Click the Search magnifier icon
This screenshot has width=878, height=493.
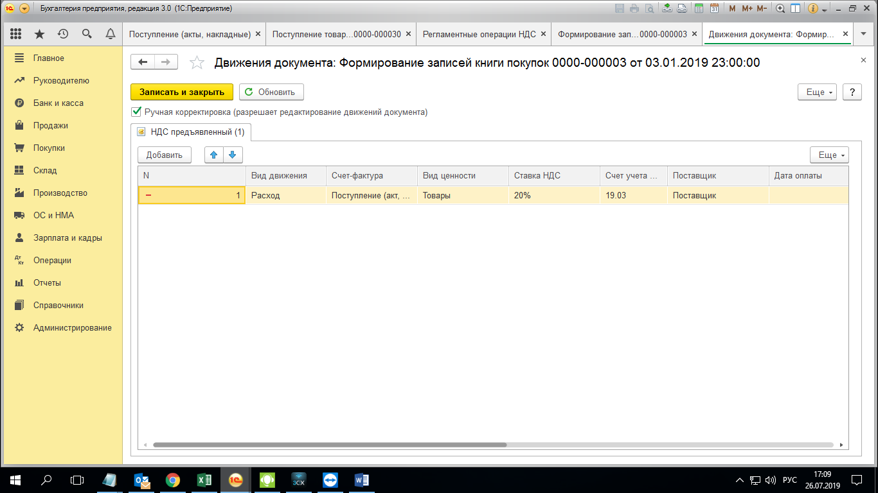pos(87,34)
